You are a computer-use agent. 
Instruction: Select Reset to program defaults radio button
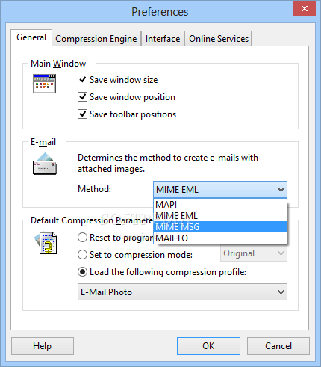click(82, 238)
